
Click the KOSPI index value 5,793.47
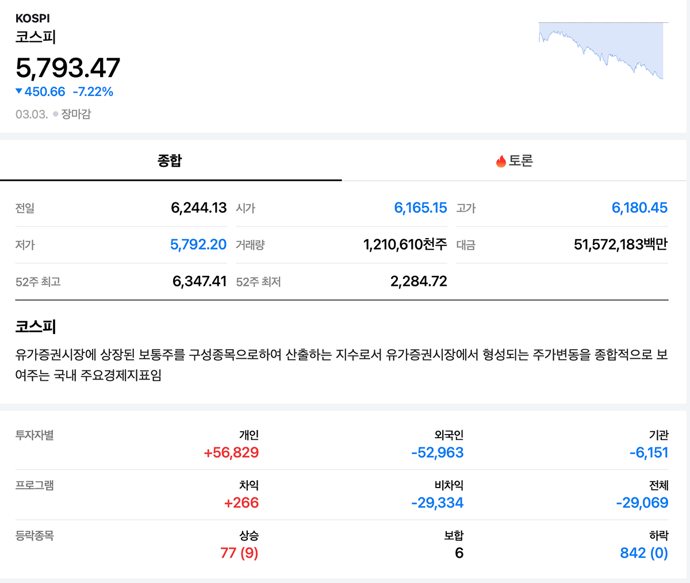[x=68, y=68]
